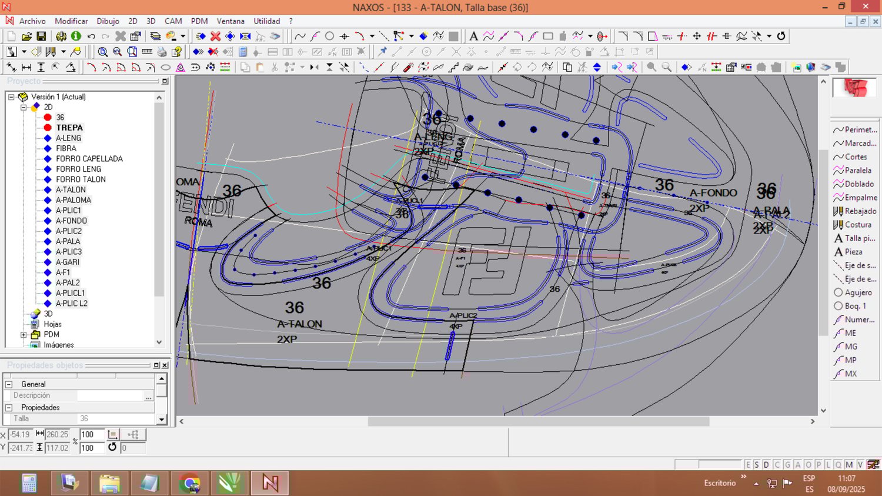
Task: Toggle the M status indicator
Action: tap(848, 465)
